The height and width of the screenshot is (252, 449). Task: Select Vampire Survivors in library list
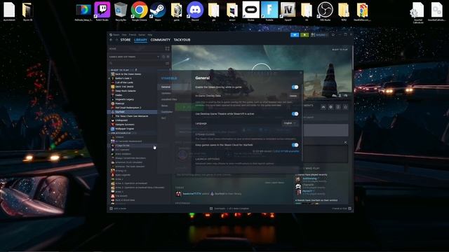125,125
